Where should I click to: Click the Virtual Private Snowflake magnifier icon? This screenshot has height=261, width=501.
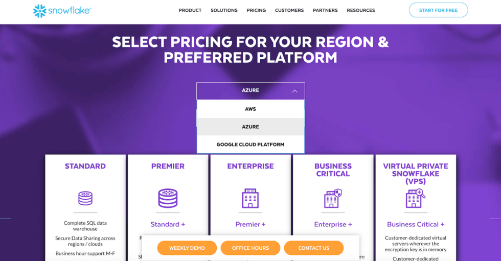(415, 198)
